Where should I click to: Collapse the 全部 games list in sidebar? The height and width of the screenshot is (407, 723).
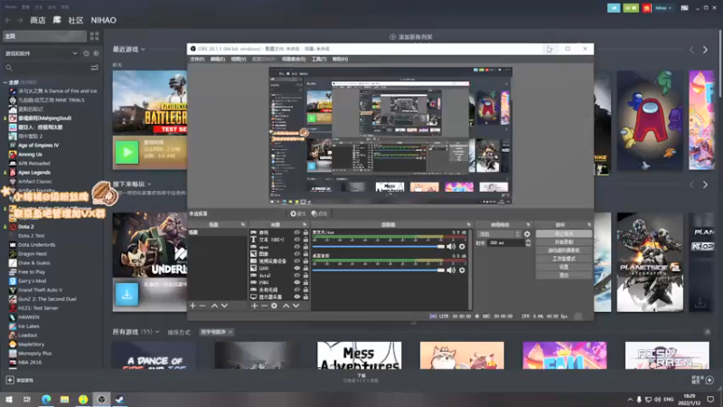tap(5, 82)
